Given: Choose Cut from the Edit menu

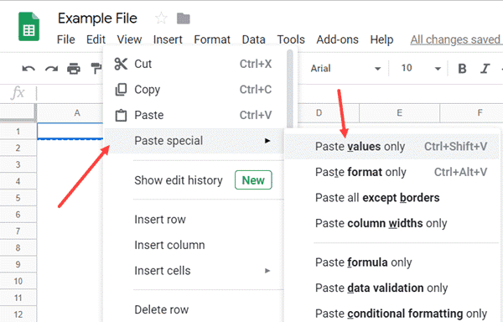Looking at the screenshot, I should coord(194,64).
